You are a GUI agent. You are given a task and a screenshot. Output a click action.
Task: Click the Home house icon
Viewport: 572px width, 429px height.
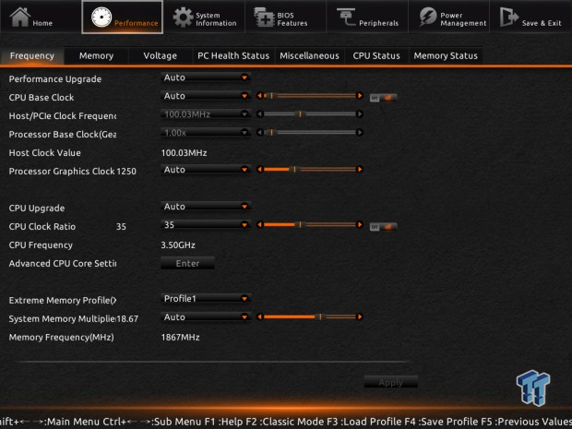19,18
